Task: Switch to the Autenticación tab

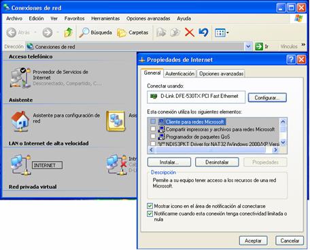Action: click(x=179, y=73)
